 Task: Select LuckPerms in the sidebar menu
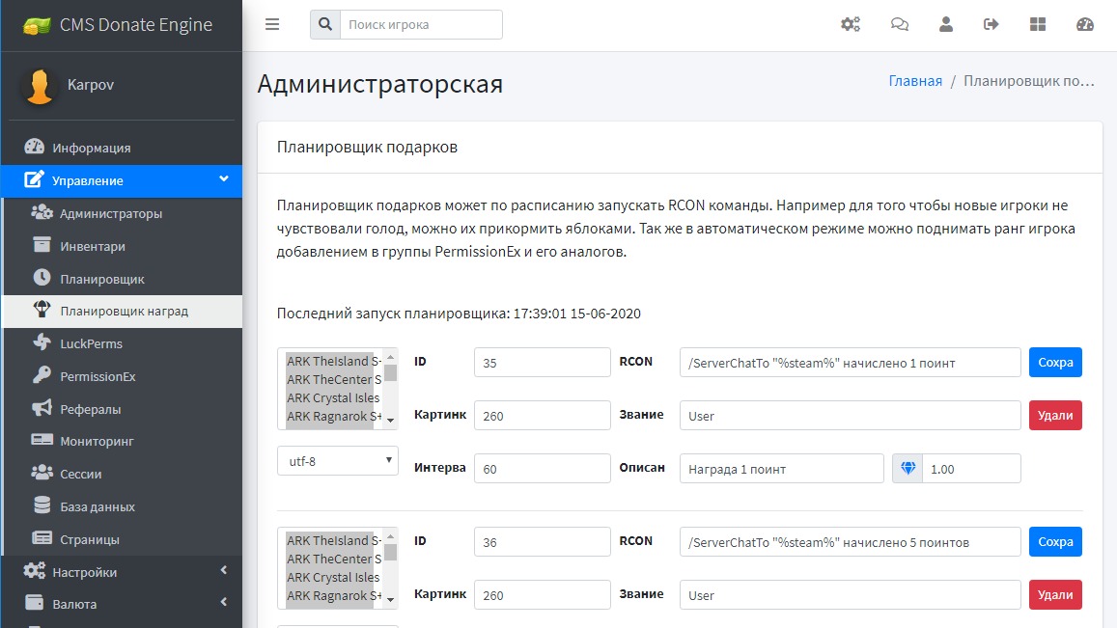[x=91, y=343]
